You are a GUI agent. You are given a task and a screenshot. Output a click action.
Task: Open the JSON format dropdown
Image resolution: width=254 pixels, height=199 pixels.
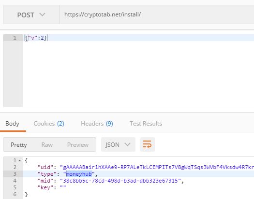point(118,144)
